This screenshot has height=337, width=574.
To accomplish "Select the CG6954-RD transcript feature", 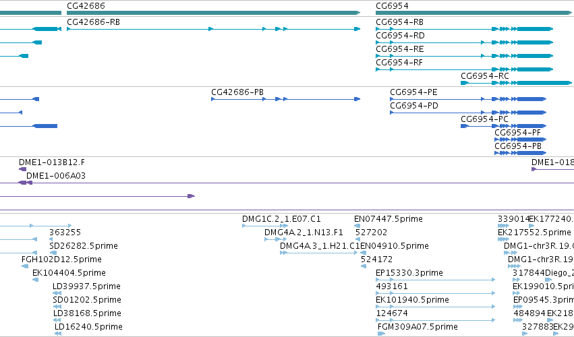I will [464, 42].
